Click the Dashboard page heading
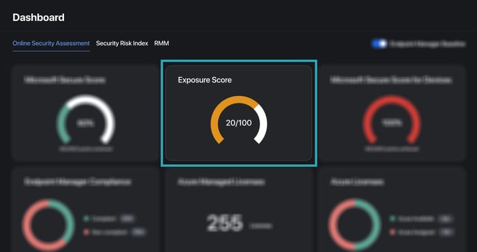477x252 pixels. (38, 17)
